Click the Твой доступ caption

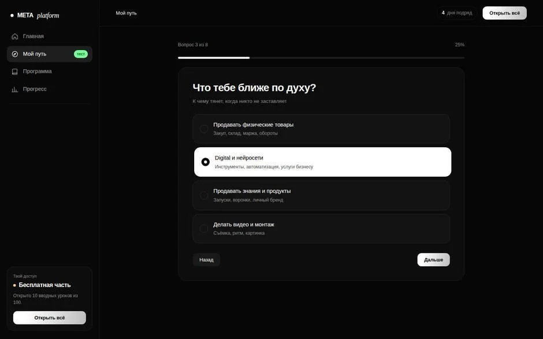pos(25,276)
